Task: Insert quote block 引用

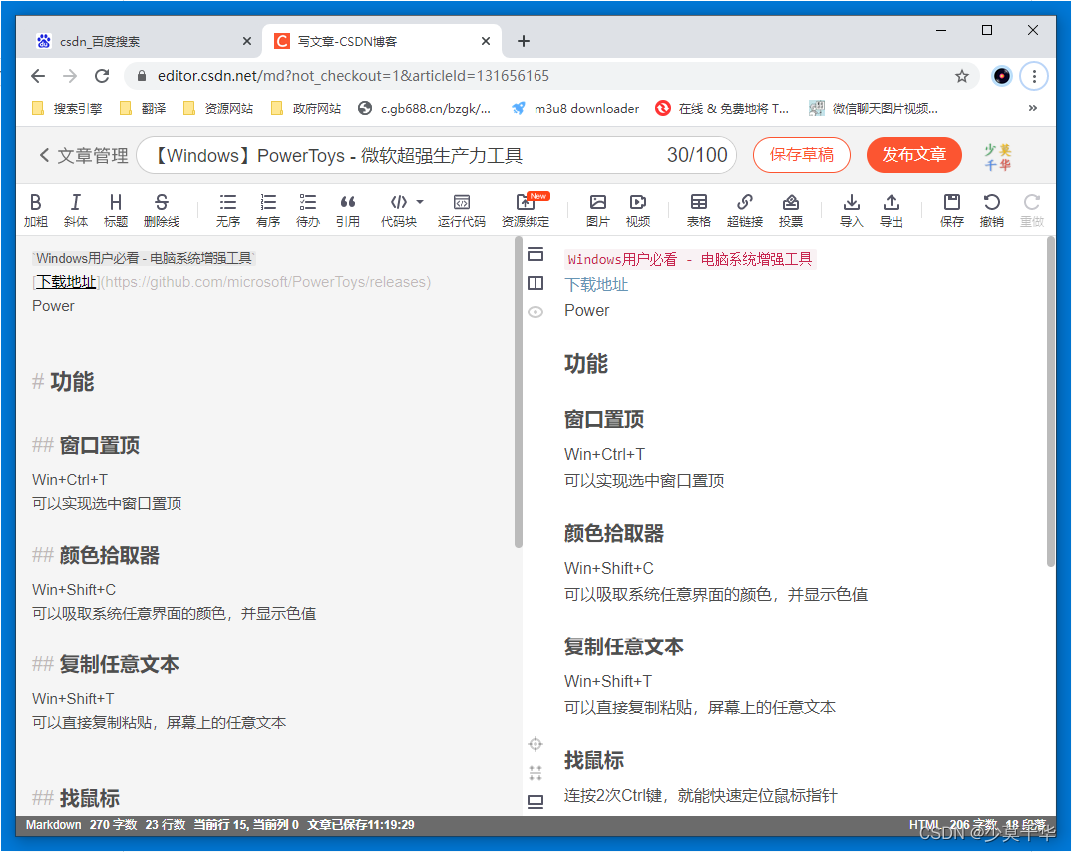Action: coord(347,210)
